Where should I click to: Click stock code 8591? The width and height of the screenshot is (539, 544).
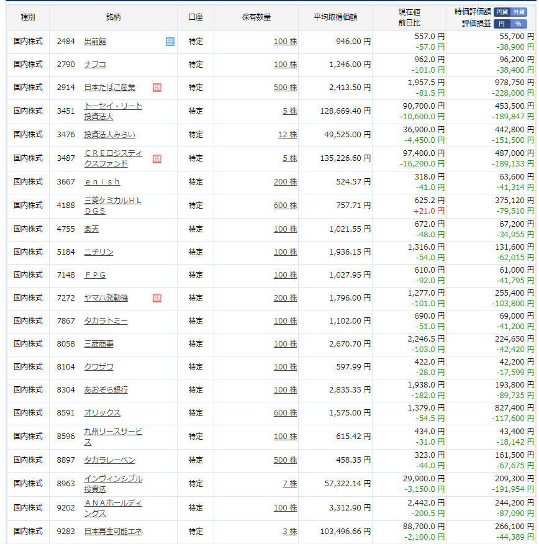coord(66,413)
